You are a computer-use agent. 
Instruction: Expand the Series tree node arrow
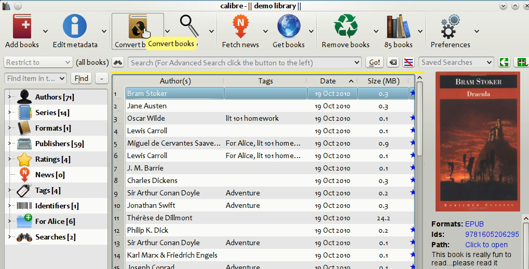click(10, 112)
